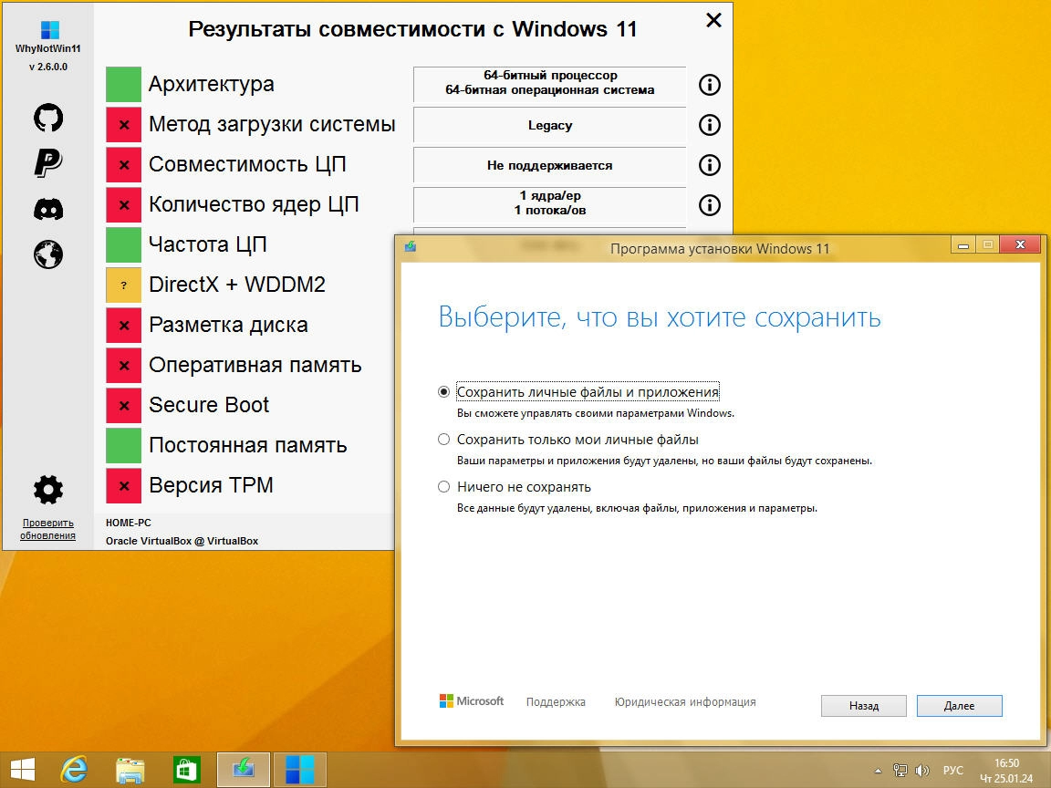Click Legacy result field
Image resolution: width=1051 pixels, height=788 pixels.
pos(549,125)
